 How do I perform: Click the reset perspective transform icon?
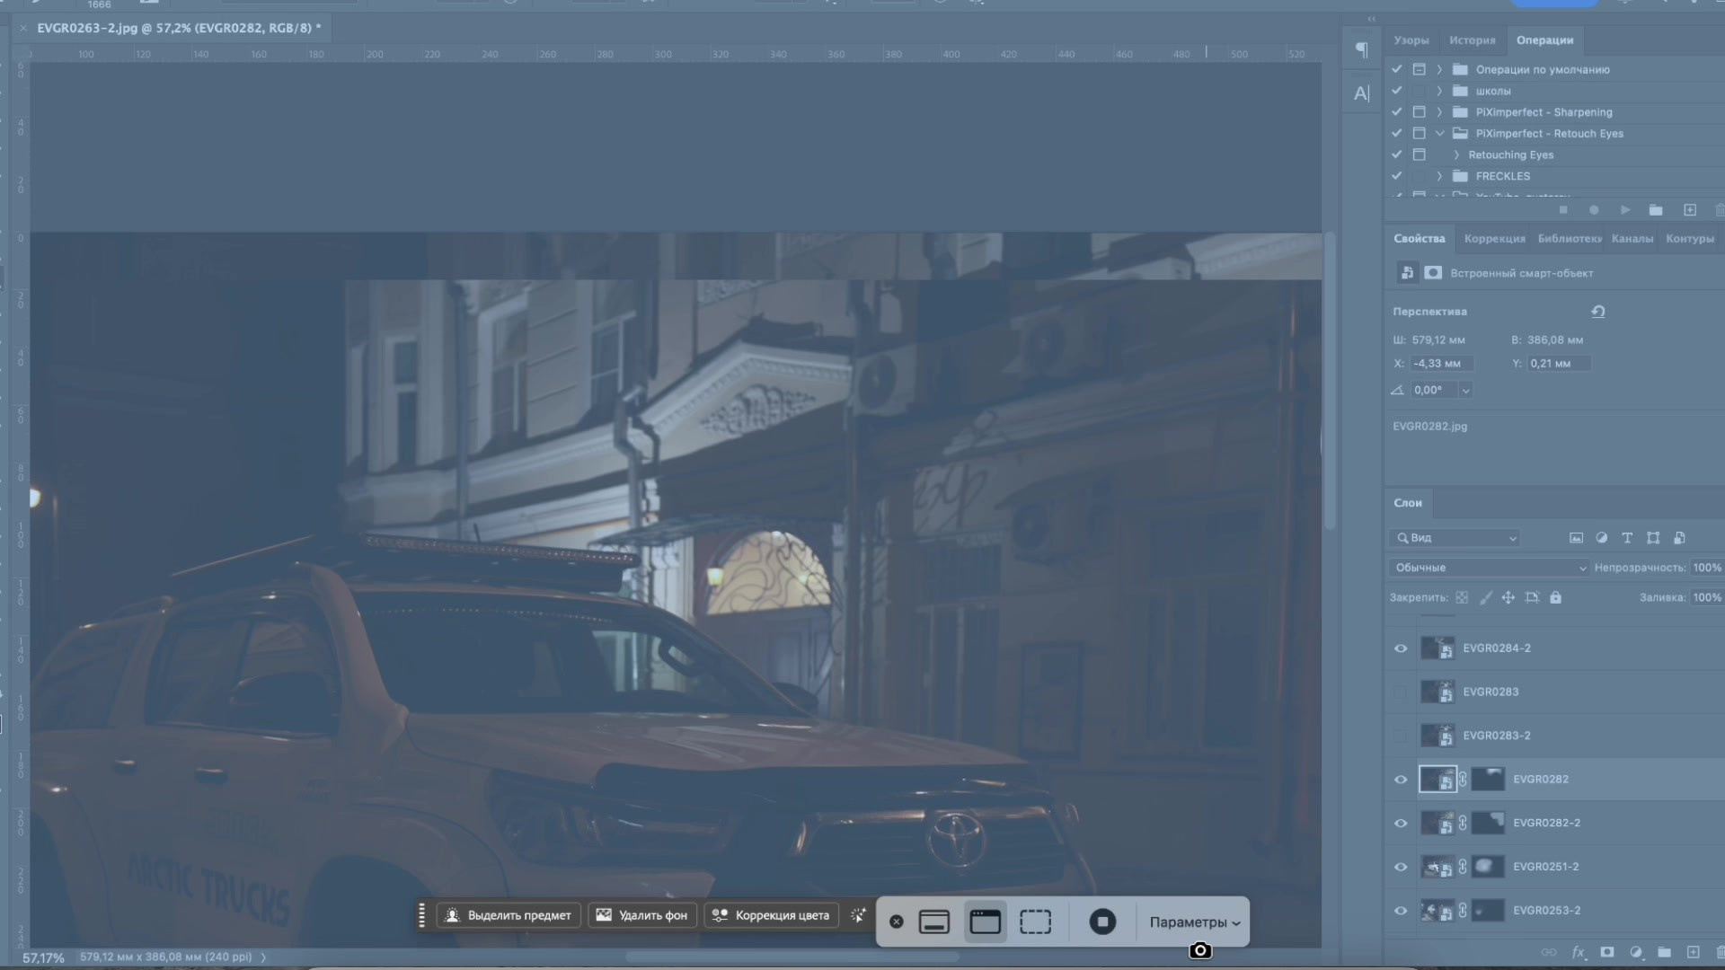[1598, 312]
